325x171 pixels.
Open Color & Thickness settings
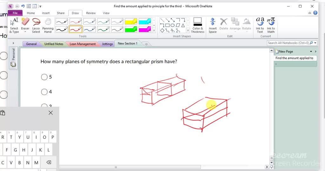tap(197, 26)
